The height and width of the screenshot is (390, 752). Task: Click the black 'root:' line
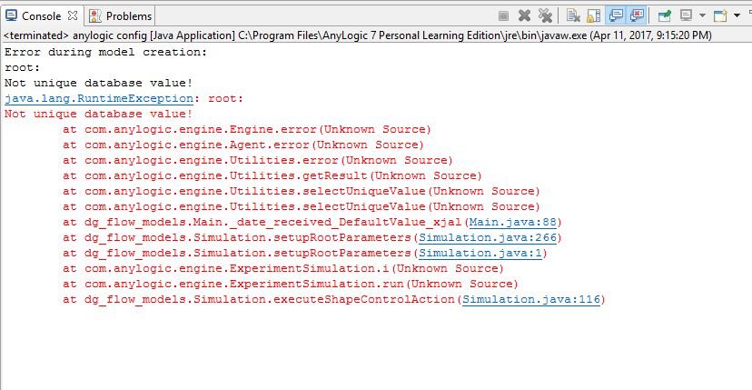click(22, 67)
